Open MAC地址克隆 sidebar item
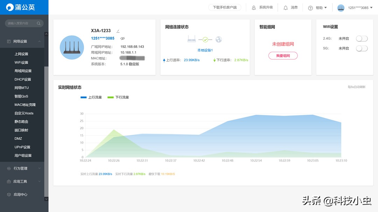This screenshot has width=378, height=212. (x=25, y=105)
